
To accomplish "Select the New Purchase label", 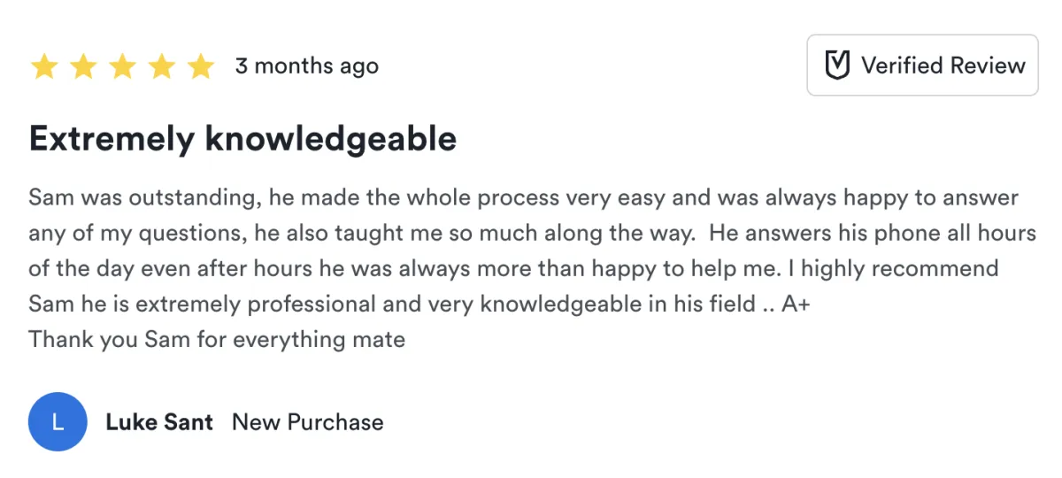I will (x=307, y=422).
